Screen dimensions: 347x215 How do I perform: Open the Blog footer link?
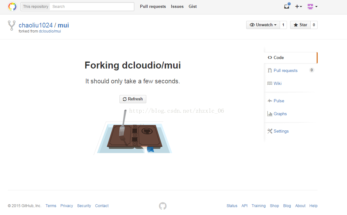tap(287, 206)
